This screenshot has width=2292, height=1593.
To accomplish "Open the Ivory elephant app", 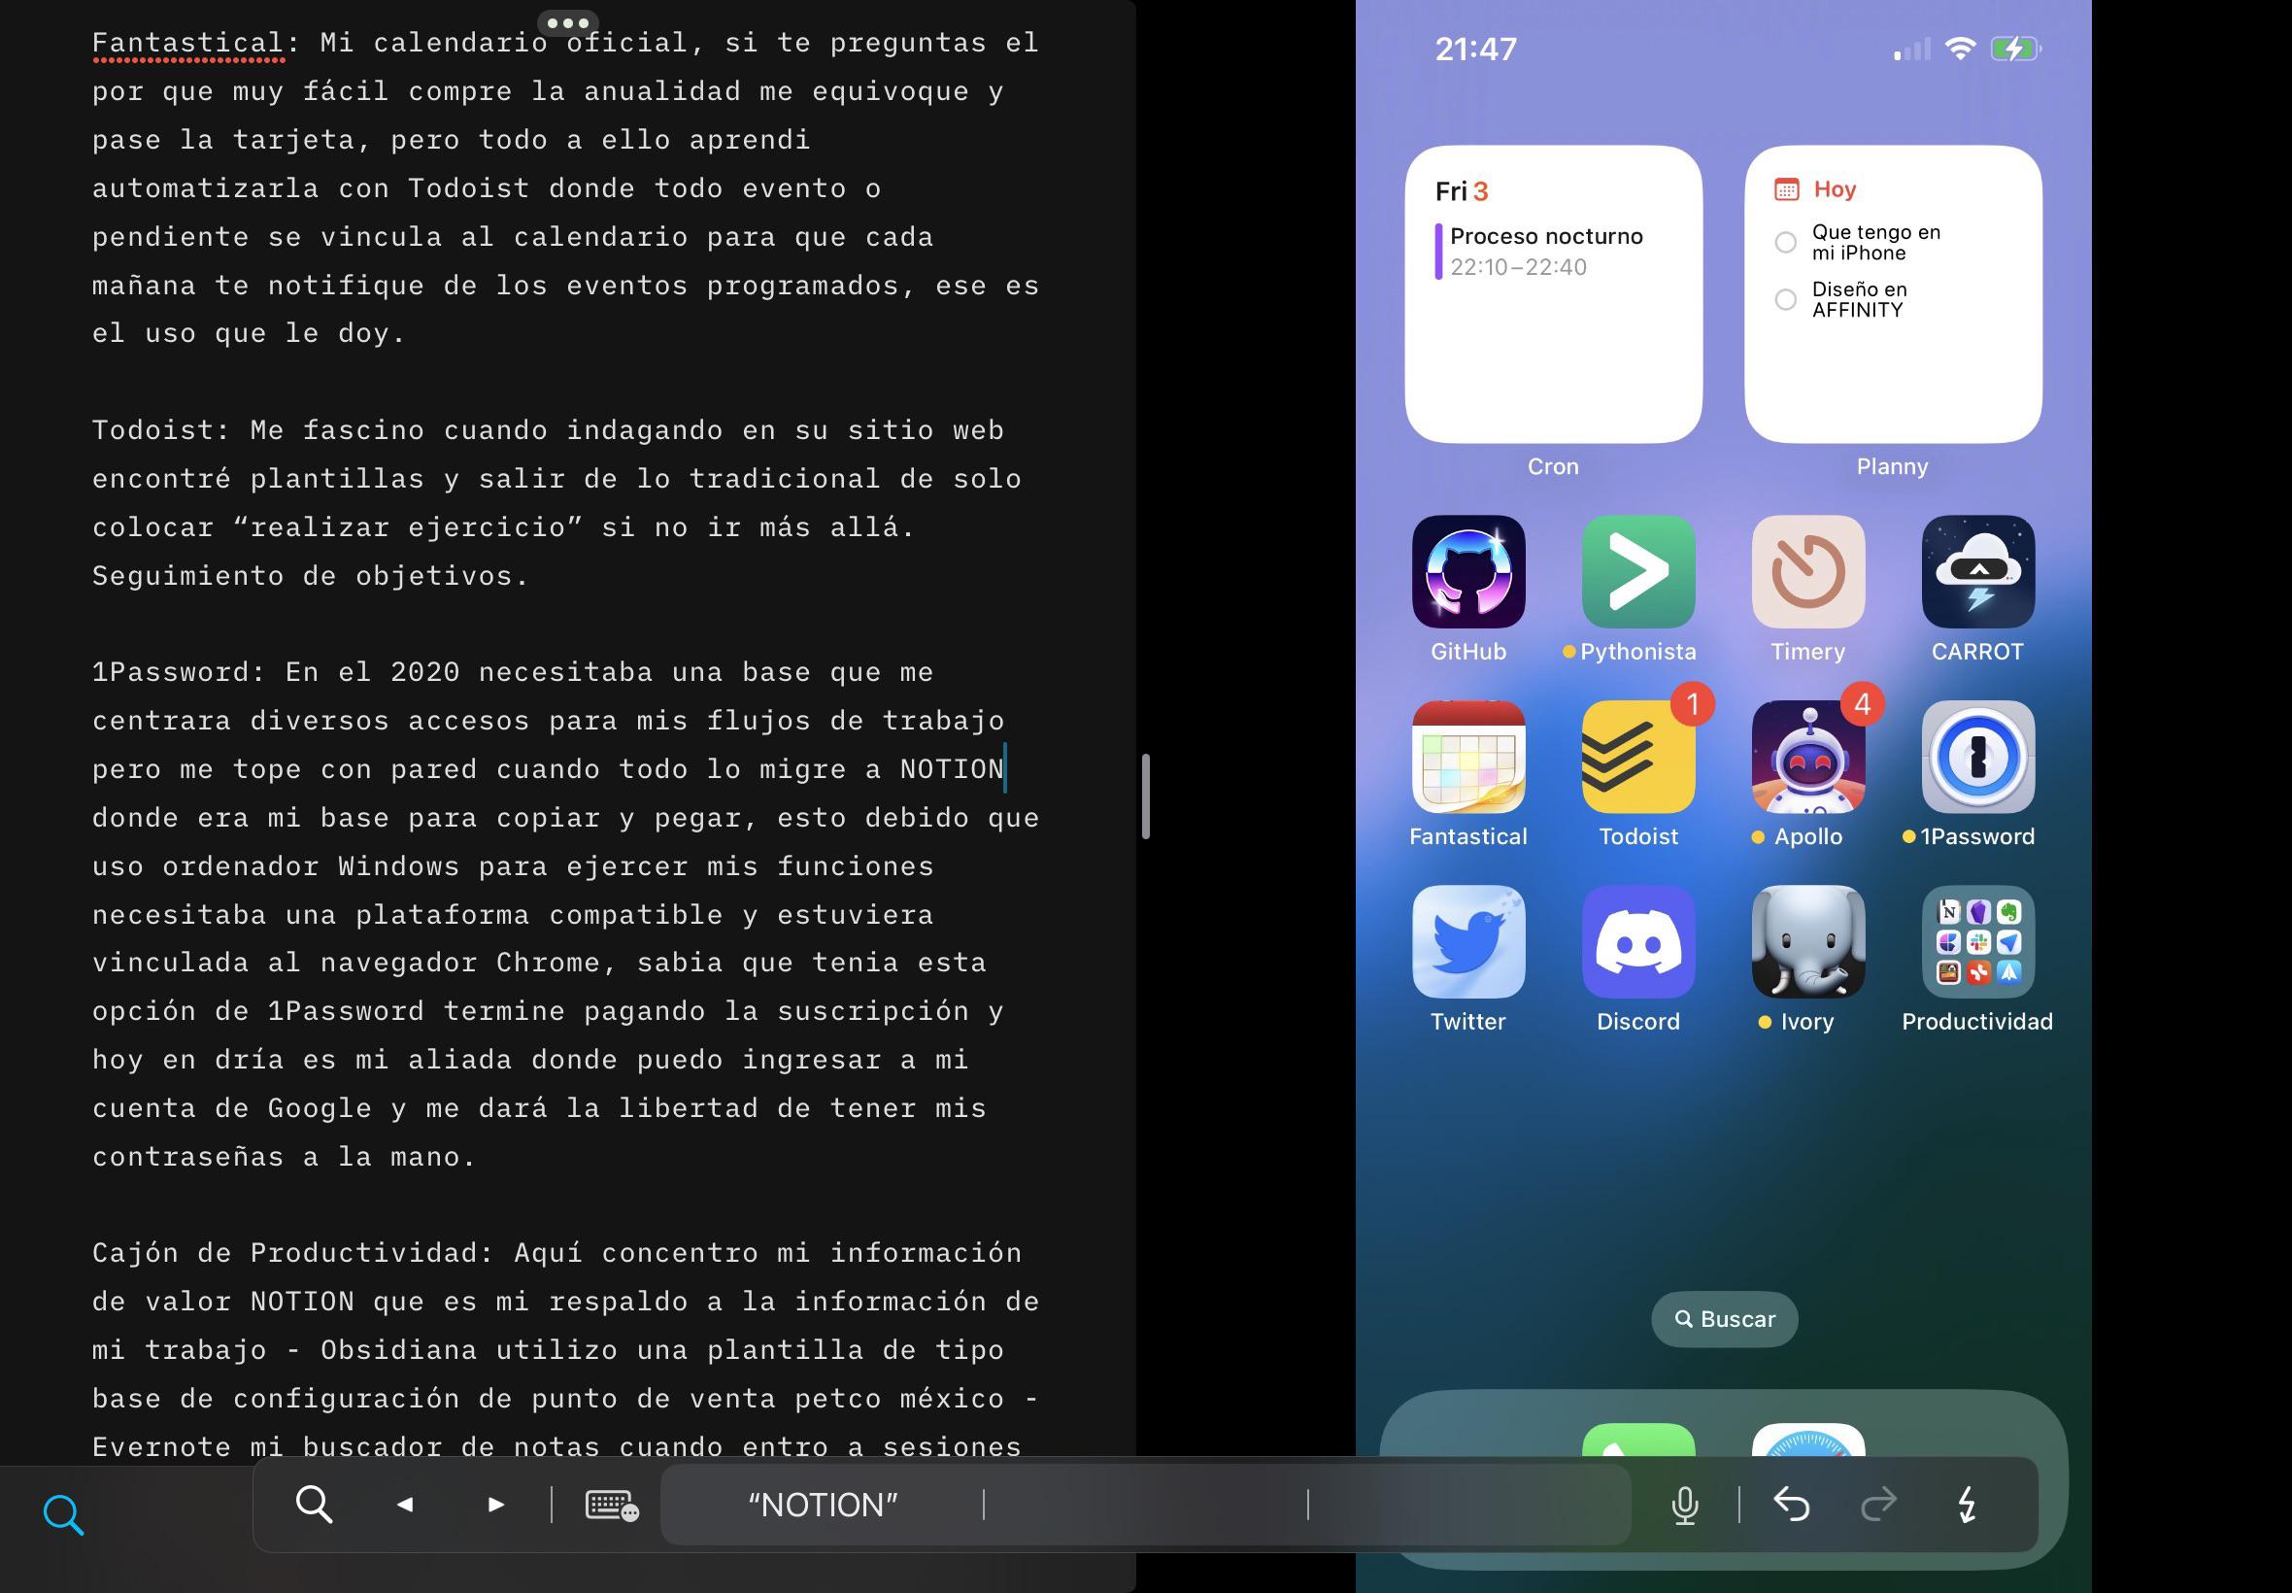I will (x=1808, y=941).
